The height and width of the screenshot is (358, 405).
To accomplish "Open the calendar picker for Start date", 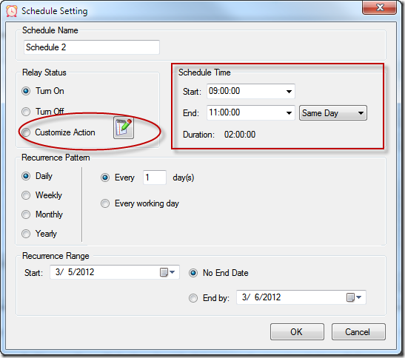I will [x=167, y=272].
